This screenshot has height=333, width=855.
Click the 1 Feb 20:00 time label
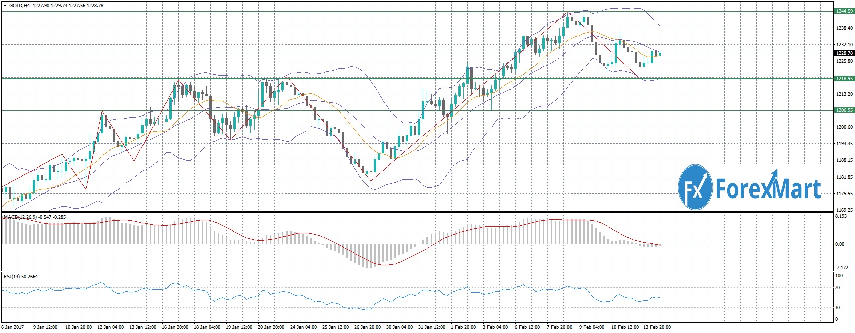click(464, 327)
